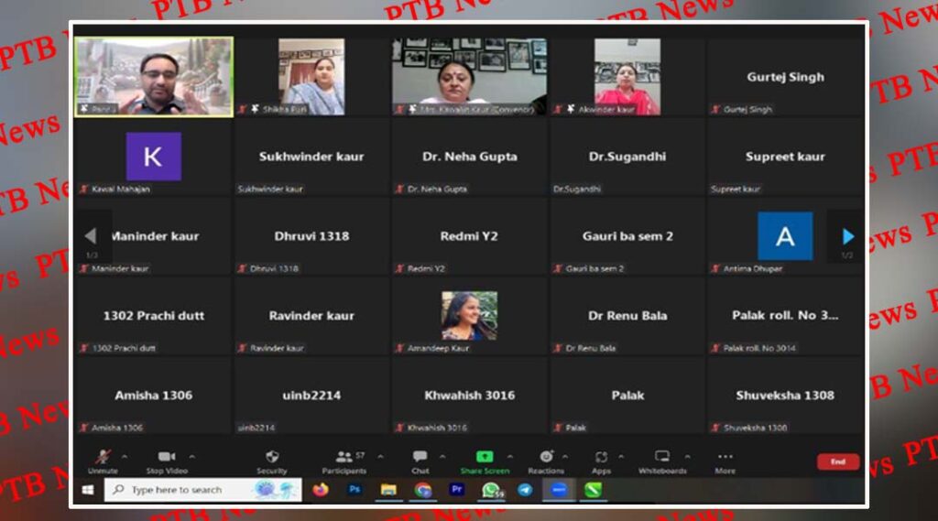Select Akwinder kaur video tile

click(x=627, y=77)
